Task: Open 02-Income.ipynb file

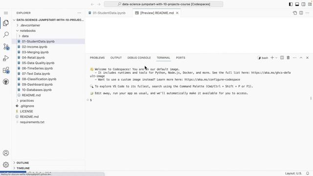Action: (48, 47)
